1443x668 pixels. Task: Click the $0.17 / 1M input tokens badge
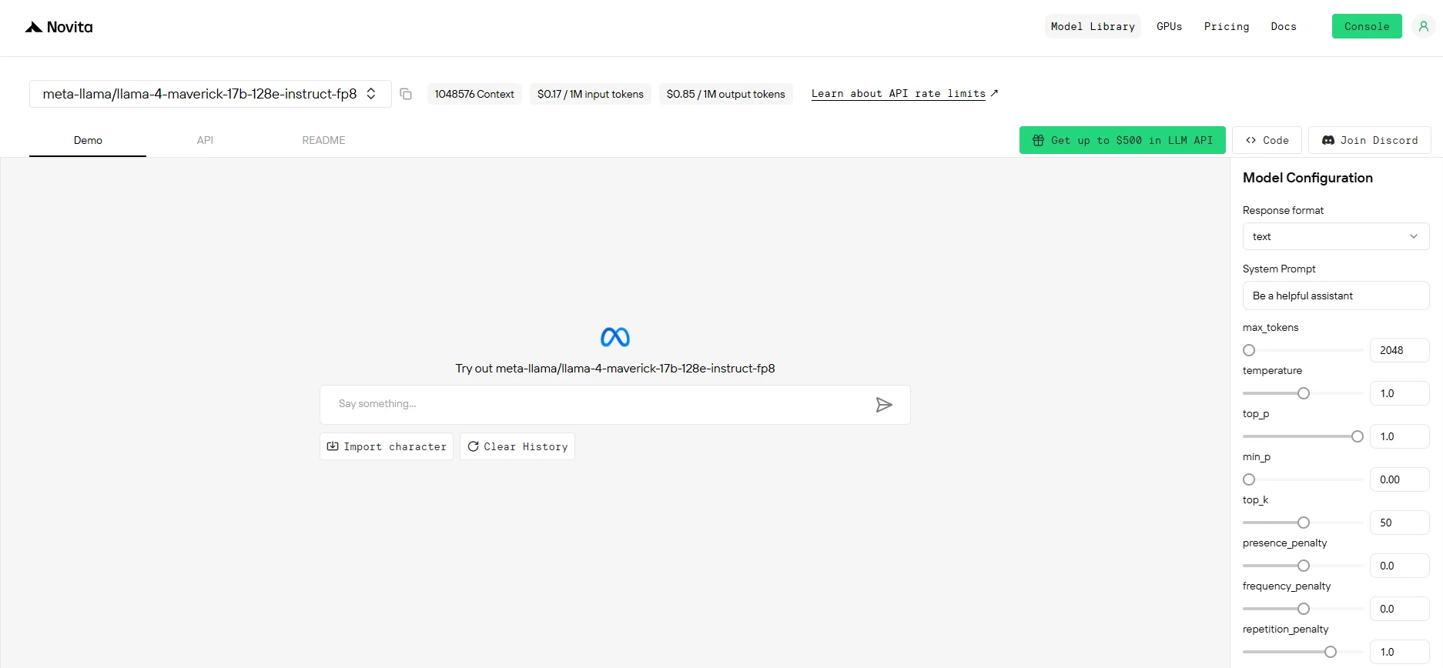591,94
